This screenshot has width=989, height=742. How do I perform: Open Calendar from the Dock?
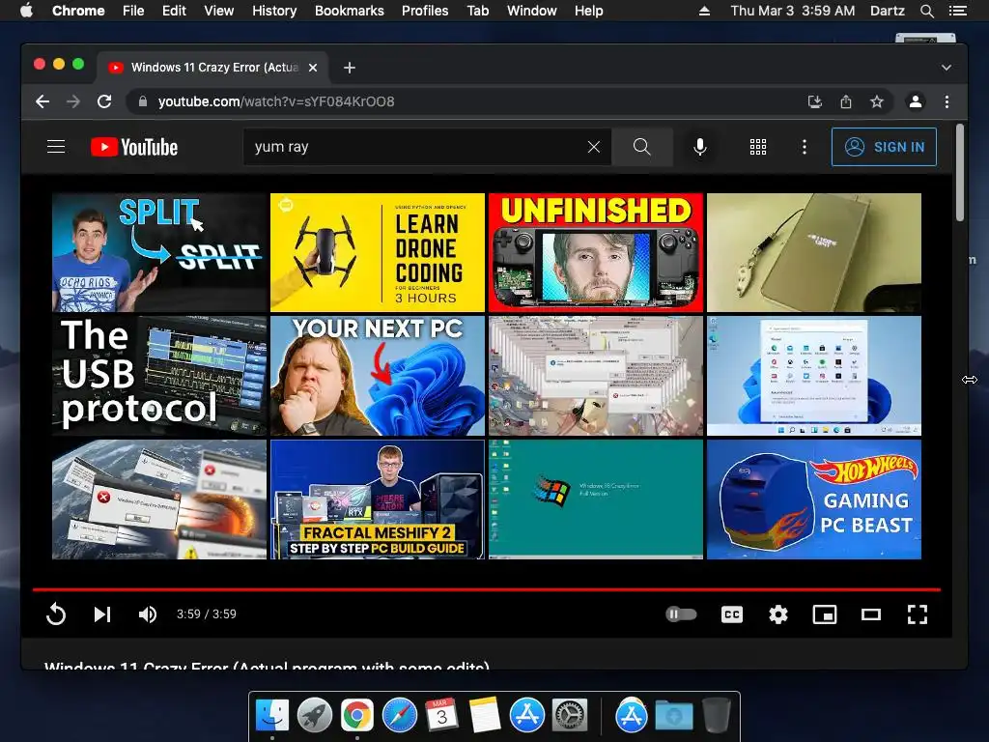(x=441, y=715)
